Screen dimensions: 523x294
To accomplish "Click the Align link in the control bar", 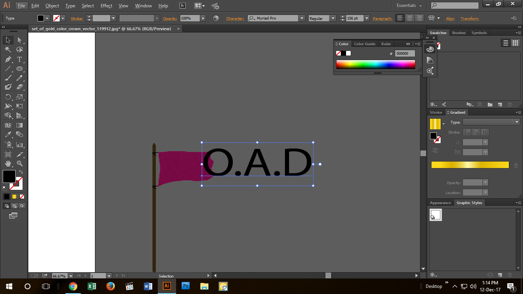I will [450, 18].
